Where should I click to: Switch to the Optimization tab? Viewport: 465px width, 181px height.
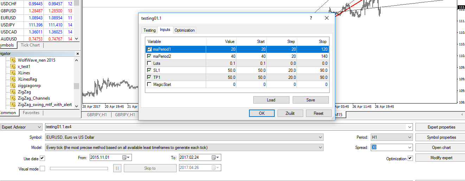tap(185, 30)
